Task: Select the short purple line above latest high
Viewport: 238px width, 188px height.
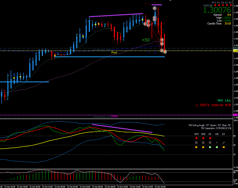Action: [157, 5]
